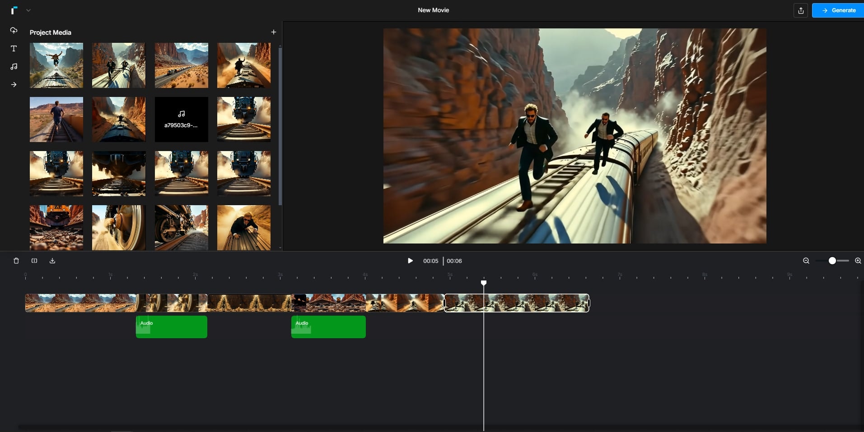
Task: Click the 00:05 current time display
Action: point(430,261)
